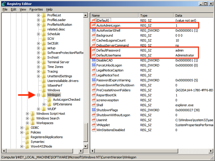Viewport: 215px width, 161px height.
Task: Select the scremoveoption value name
Action: (107, 100)
